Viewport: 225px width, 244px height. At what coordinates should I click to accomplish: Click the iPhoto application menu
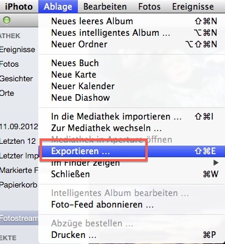pyautogui.click(x=19, y=7)
